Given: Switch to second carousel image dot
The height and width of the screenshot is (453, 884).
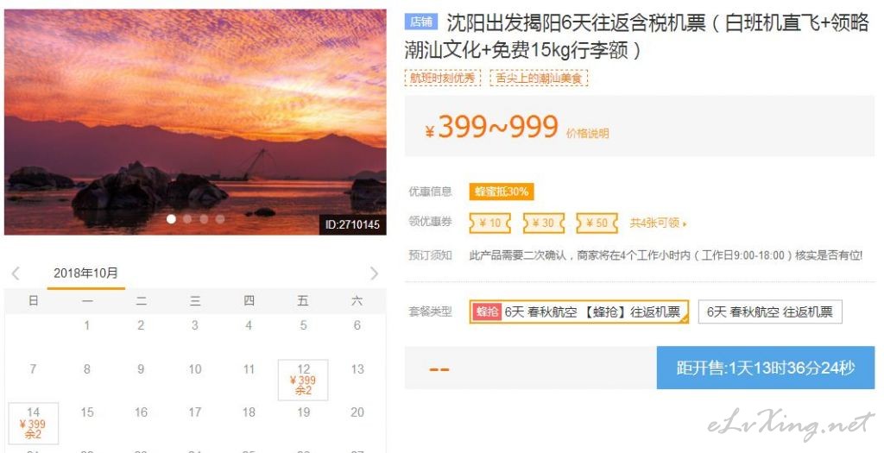Looking at the screenshot, I should click(187, 218).
